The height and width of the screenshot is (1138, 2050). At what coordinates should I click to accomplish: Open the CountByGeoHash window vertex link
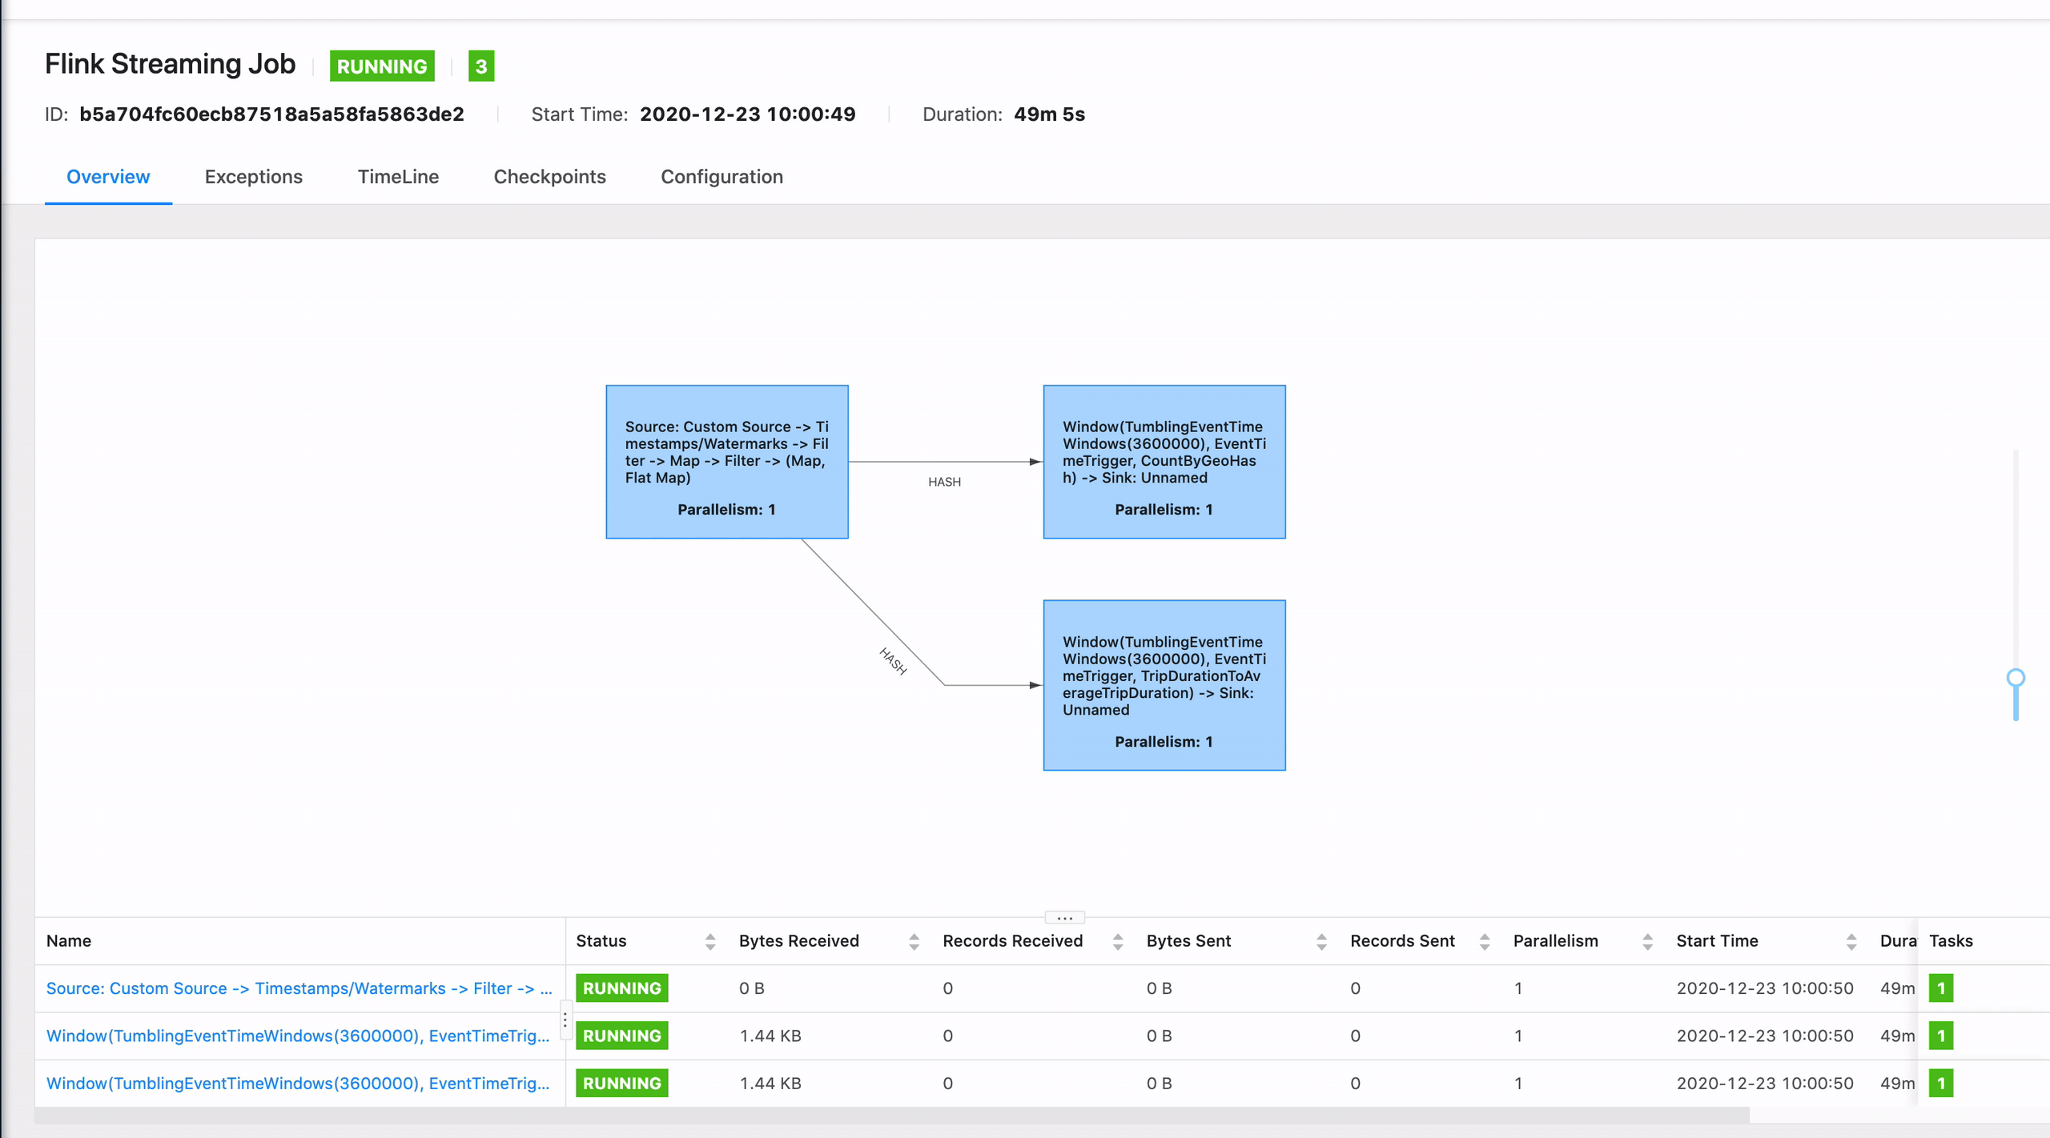click(x=299, y=1035)
